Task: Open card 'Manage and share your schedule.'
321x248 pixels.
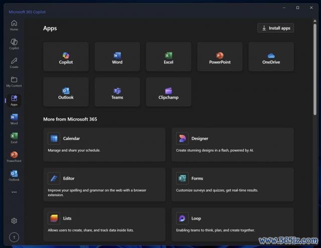Action: (104, 144)
